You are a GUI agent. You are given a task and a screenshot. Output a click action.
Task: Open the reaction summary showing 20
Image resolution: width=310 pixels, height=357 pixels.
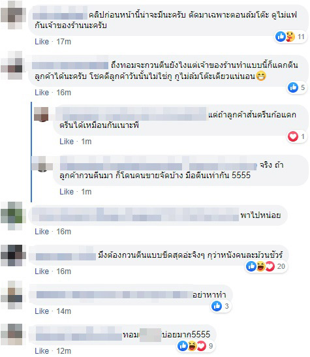coord(266,266)
